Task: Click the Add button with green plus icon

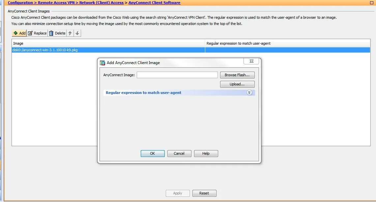Action: click(x=19, y=33)
